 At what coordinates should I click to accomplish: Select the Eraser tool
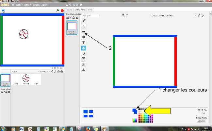84,53
